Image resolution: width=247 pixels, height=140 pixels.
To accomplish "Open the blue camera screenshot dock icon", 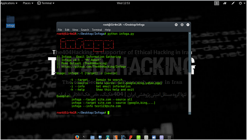I will point(154,137).
